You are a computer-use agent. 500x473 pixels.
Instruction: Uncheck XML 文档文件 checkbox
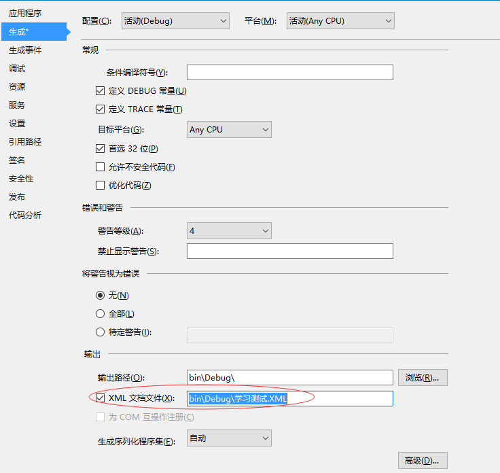[100, 398]
